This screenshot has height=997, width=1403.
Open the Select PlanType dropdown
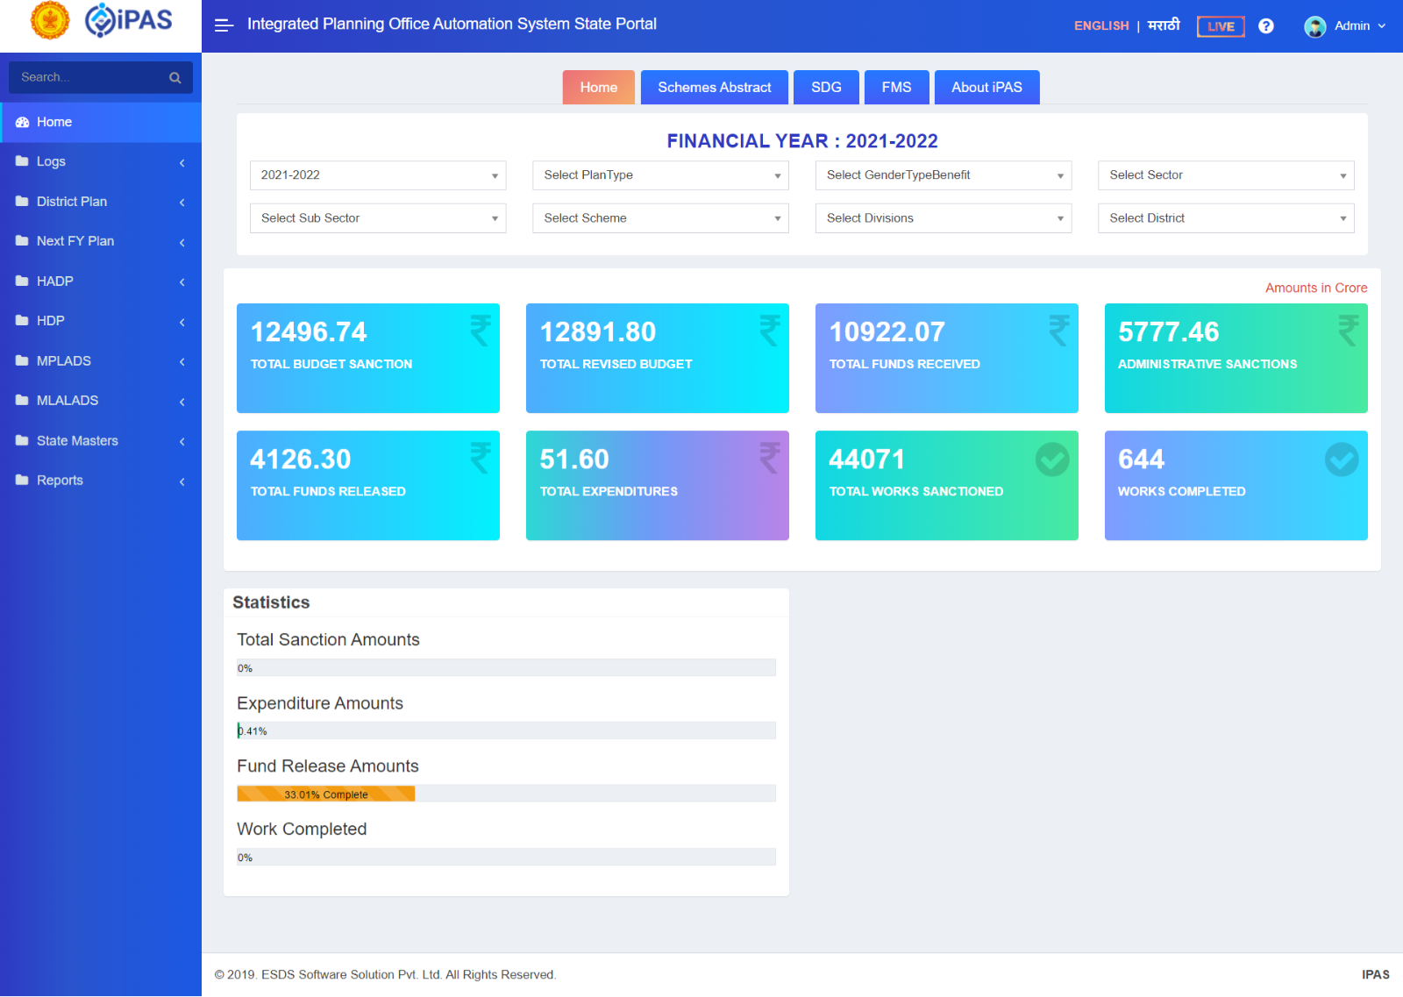click(660, 175)
